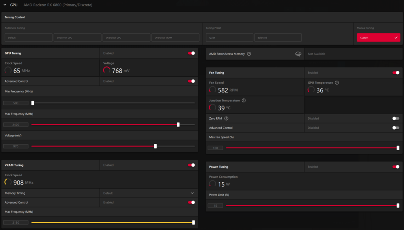The image size is (404, 230).
Task: Click the 582 RPM fan speed reading
Action: [x=228, y=90]
